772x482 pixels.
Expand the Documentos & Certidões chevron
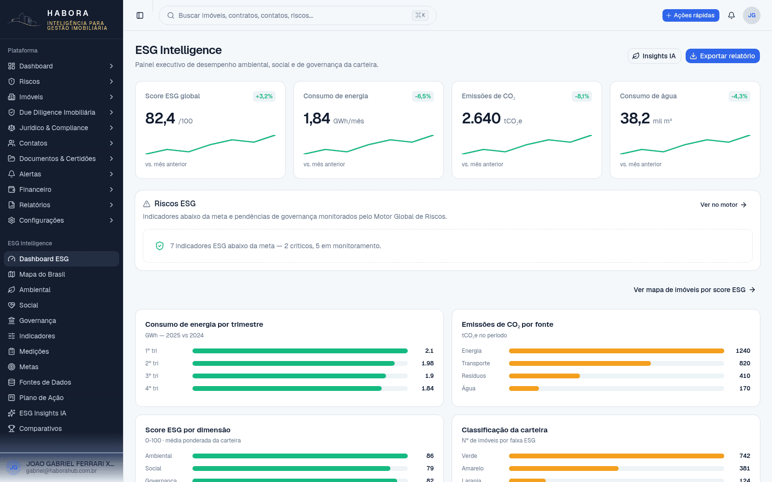tap(111, 159)
